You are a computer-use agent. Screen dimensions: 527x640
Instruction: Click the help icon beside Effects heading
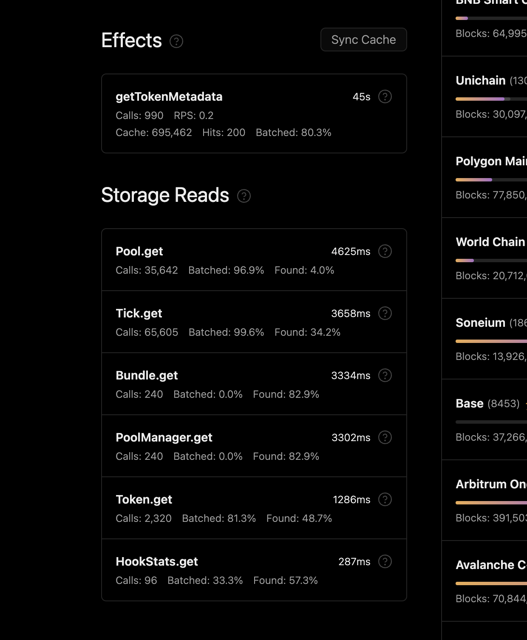(x=176, y=41)
